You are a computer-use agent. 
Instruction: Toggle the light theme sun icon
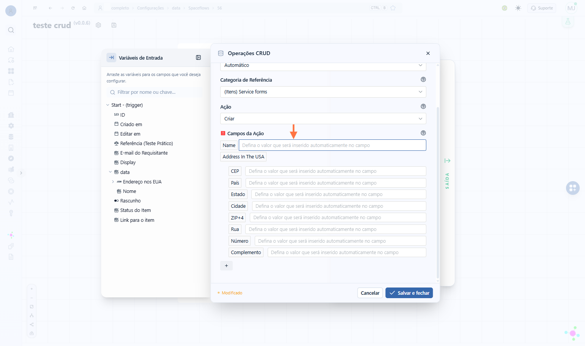pyautogui.click(x=518, y=8)
